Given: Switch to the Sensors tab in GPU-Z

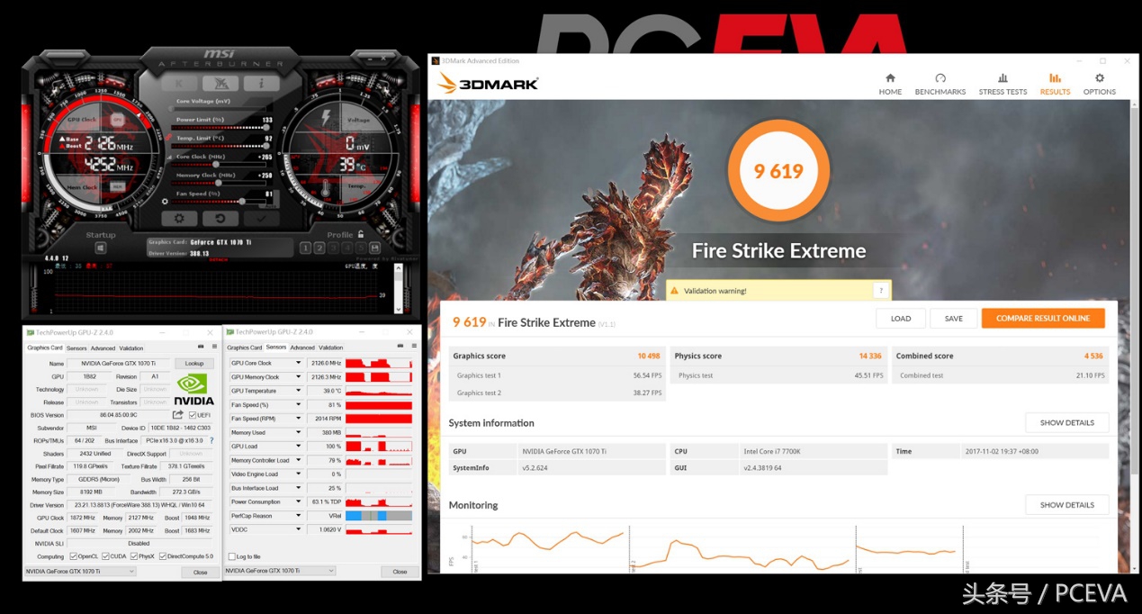Looking at the screenshot, I should [x=76, y=348].
